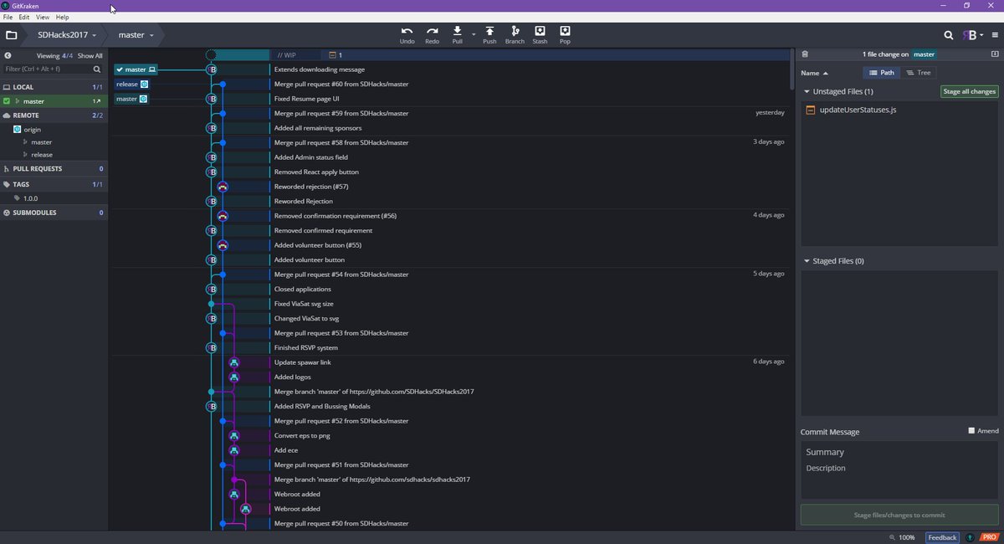
Task: Click the commit avatar on 'Update spawar link'
Action: coord(234,362)
